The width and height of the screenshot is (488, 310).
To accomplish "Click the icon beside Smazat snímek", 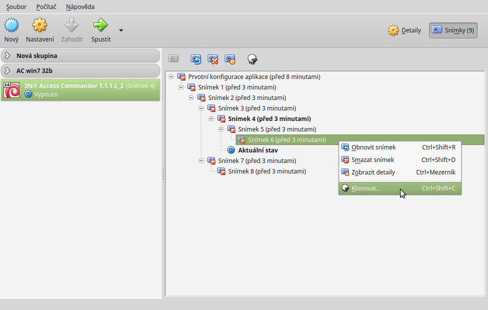I will point(345,160).
